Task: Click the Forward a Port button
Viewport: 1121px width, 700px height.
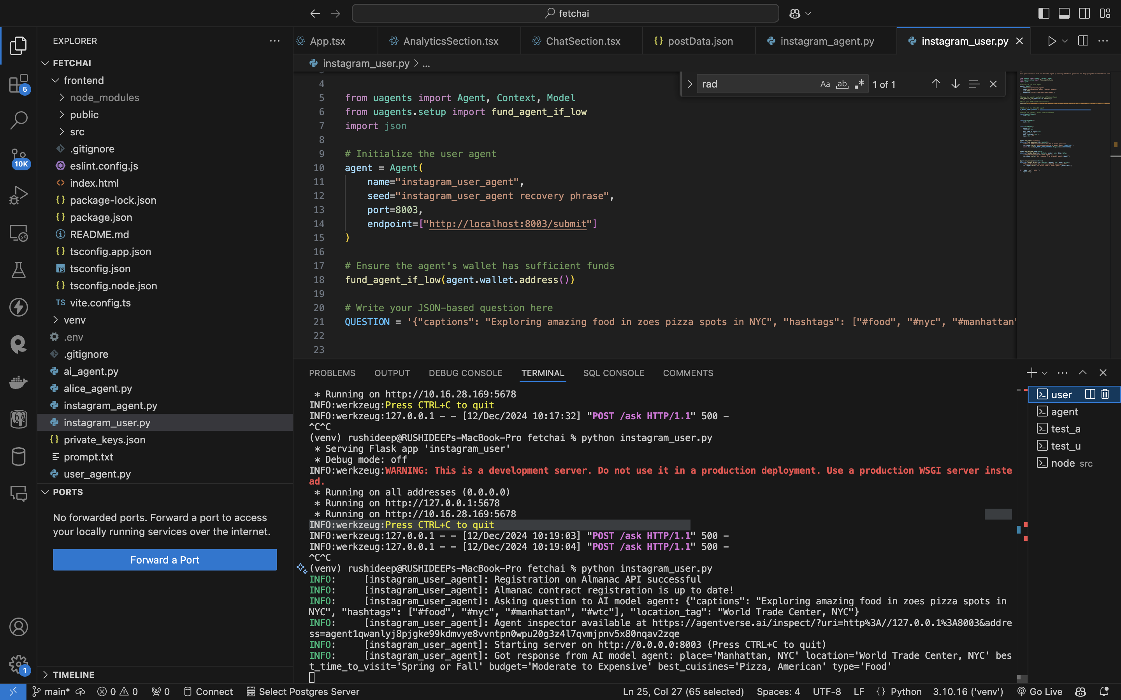Action: pyautogui.click(x=164, y=560)
